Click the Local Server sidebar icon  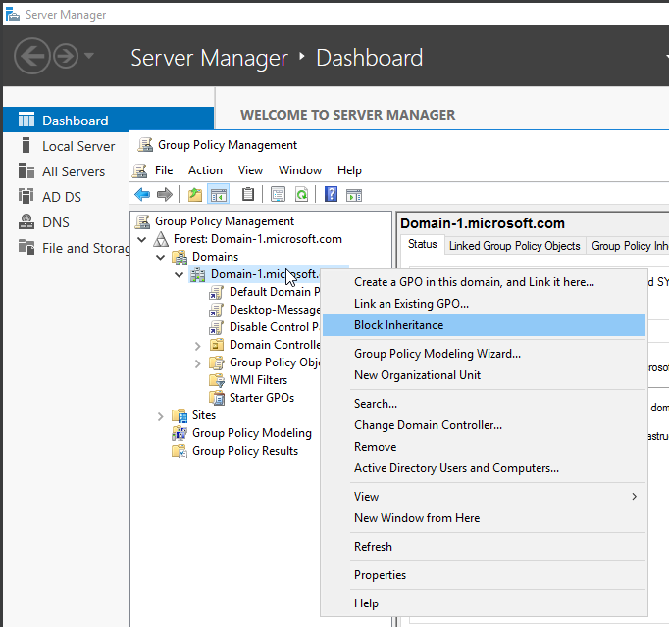(26, 145)
